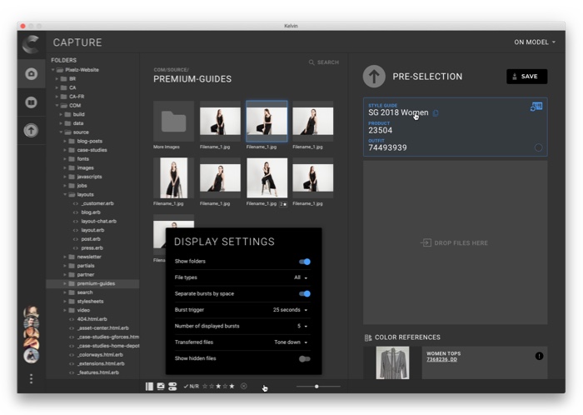
Task: Click the warning icon on Women Tops reference
Action: pos(539,356)
